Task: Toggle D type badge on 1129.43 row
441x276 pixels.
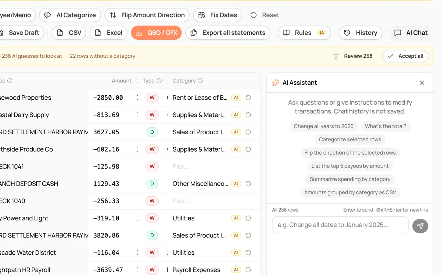Action: (152, 184)
